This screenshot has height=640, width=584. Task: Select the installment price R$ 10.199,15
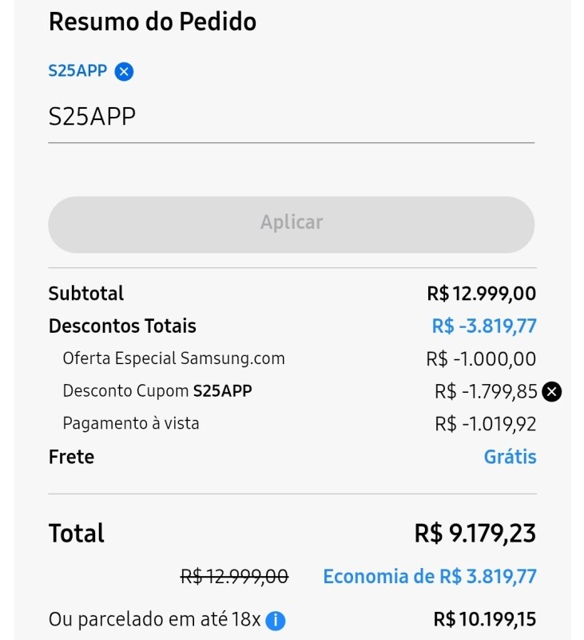pos(484,619)
